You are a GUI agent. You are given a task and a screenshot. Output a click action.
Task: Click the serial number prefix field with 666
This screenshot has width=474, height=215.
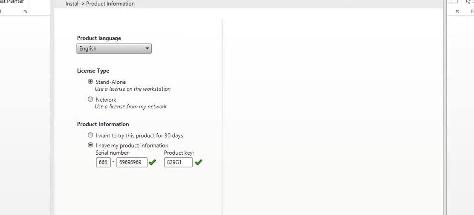(x=103, y=162)
